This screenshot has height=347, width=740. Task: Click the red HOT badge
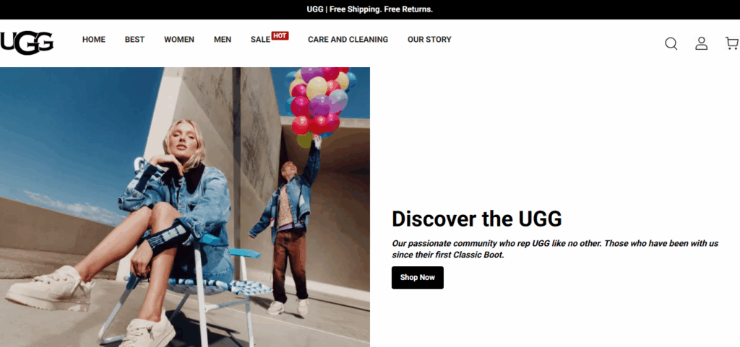[x=280, y=36]
